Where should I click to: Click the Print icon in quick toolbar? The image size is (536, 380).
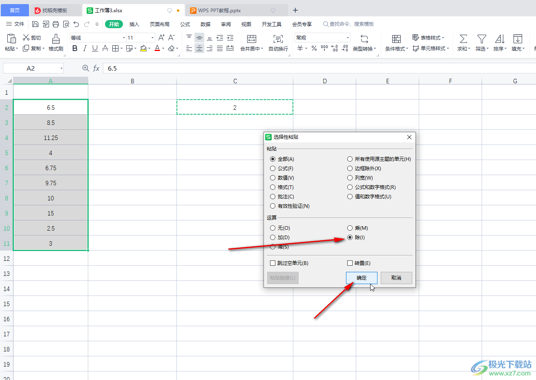pyautogui.click(x=56, y=24)
